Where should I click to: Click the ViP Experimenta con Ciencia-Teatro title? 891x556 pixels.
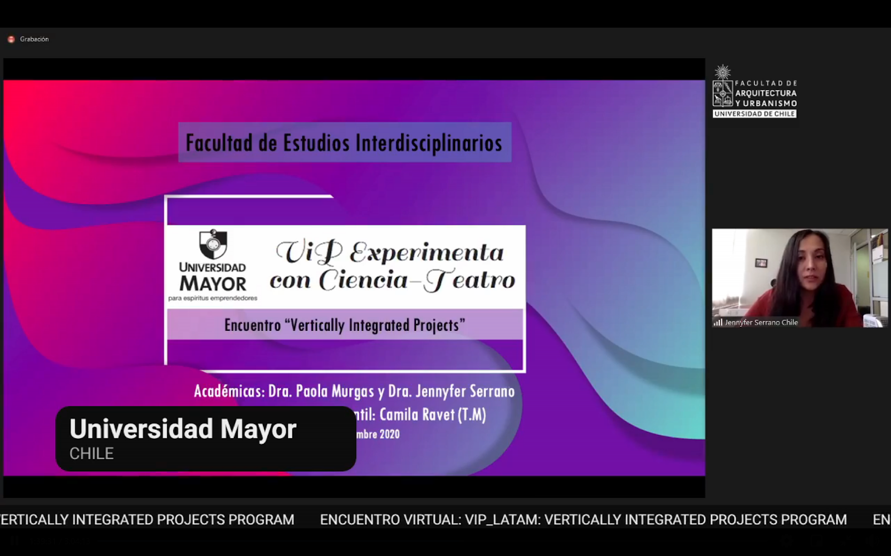[x=392, y=266]
